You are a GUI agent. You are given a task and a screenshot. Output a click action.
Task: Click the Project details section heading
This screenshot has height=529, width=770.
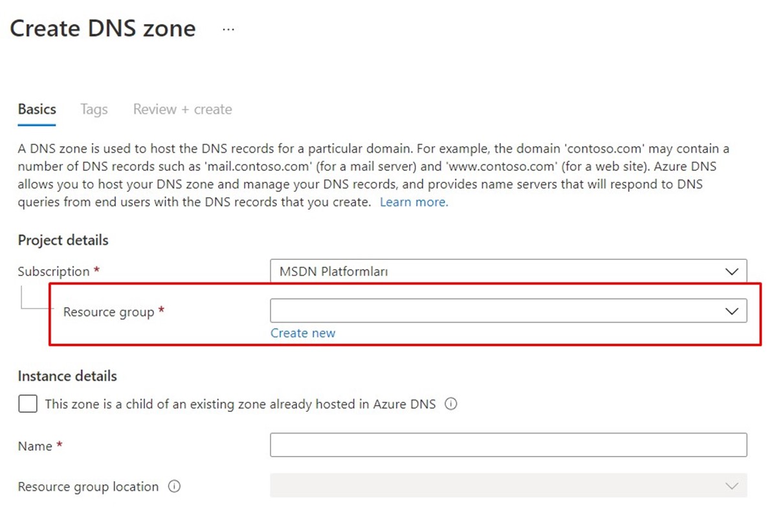coord(63,241)
